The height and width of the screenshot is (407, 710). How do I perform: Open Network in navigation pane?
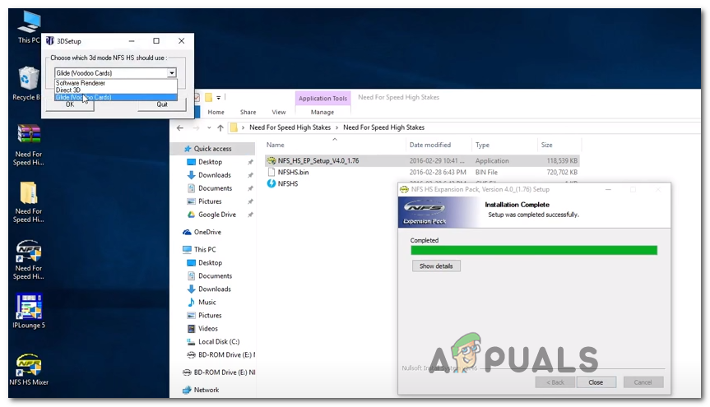(206, 391)
